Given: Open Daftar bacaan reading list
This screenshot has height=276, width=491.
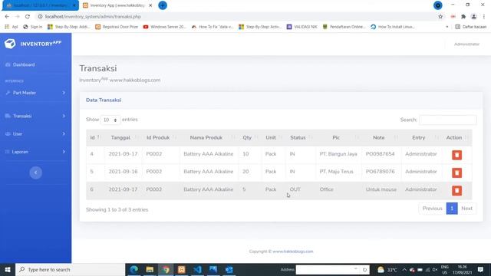Looking at the screenshot, I should coord(471,27).
